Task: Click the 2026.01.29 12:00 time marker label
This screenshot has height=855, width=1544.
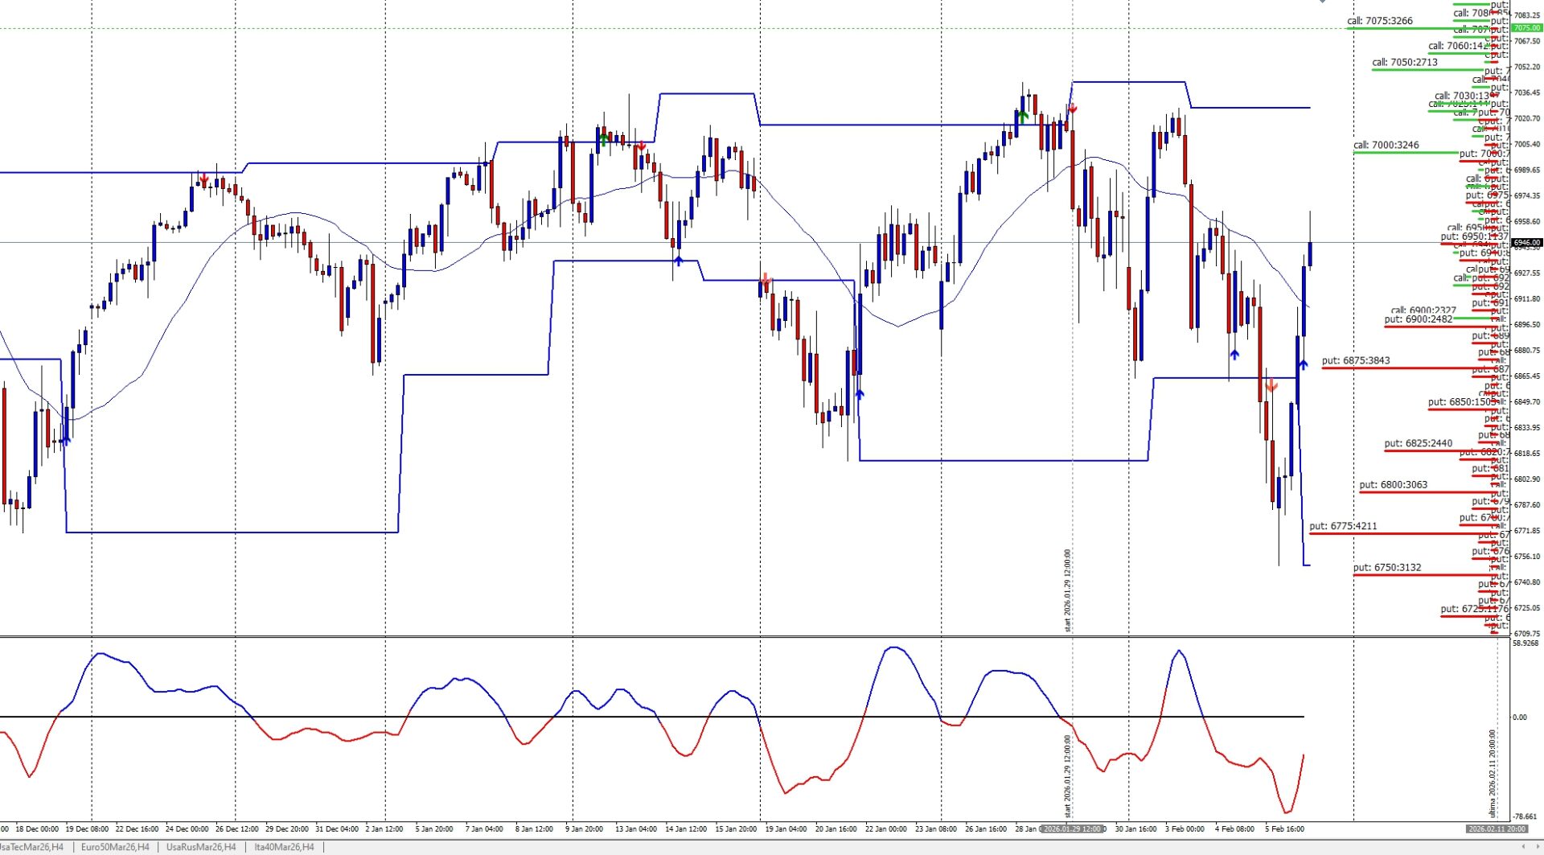Action: (x=1072, y=829)
